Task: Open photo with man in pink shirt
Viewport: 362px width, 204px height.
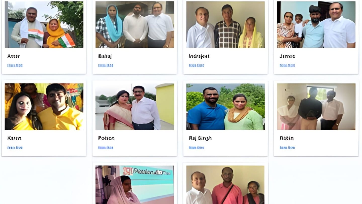Action: (x=225, y=185)
